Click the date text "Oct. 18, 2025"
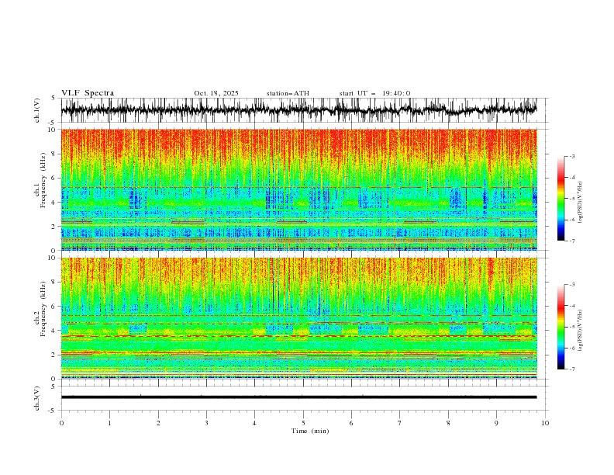Screen dimensions: 614x475 [x=216, y=93]
